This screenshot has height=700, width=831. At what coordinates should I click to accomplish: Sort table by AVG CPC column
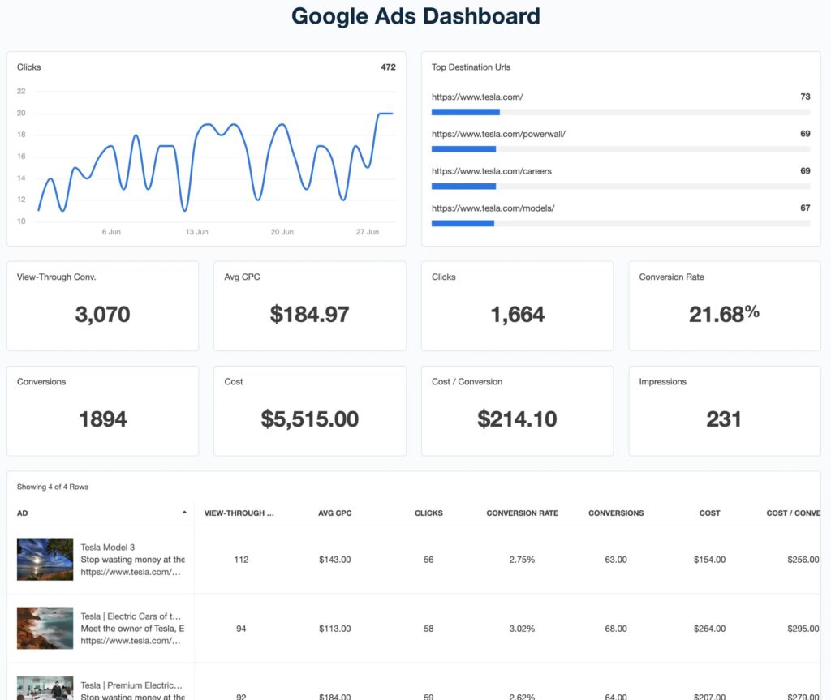[334, 513]
